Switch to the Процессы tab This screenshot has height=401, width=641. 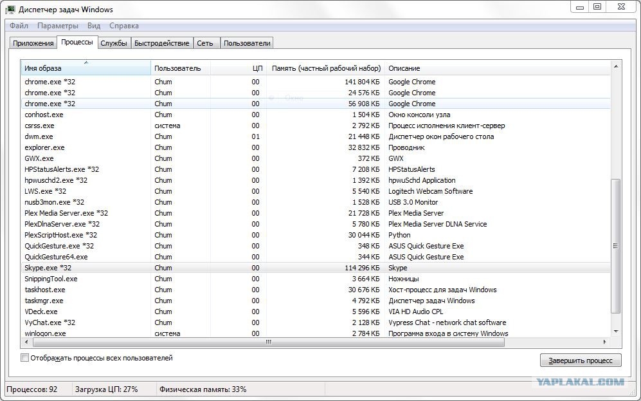coord(77,42)
